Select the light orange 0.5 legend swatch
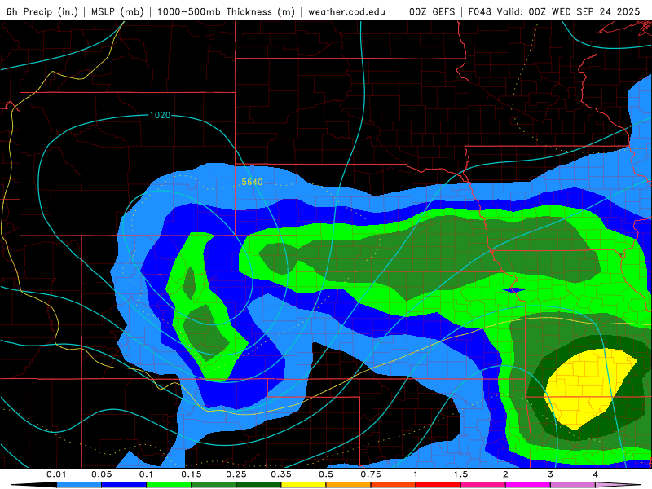 pyautogui.click(x=349, y=485)
